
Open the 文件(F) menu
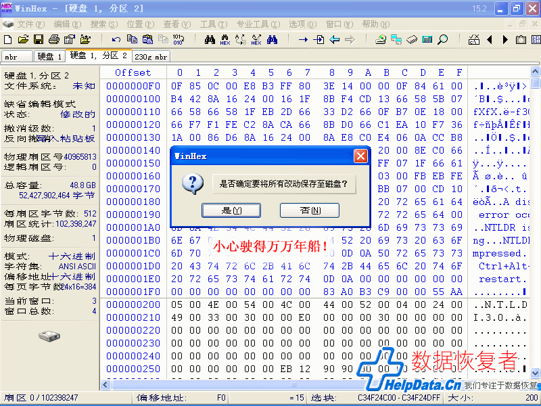point(31,24)
